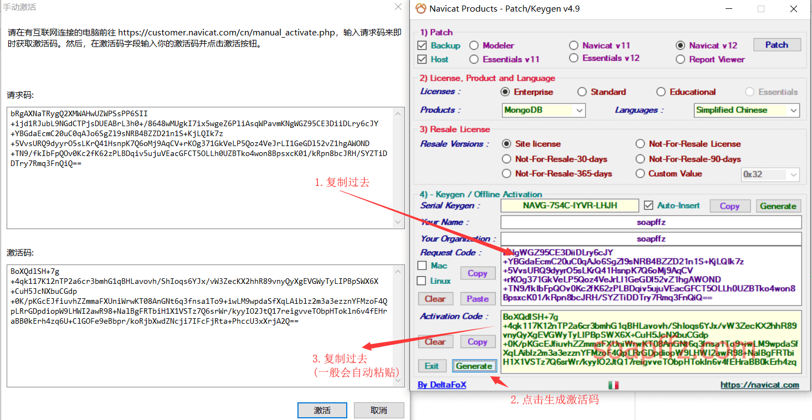Toggle the Host checkbox
Screen dimensions: 812x420
point(422,59)
